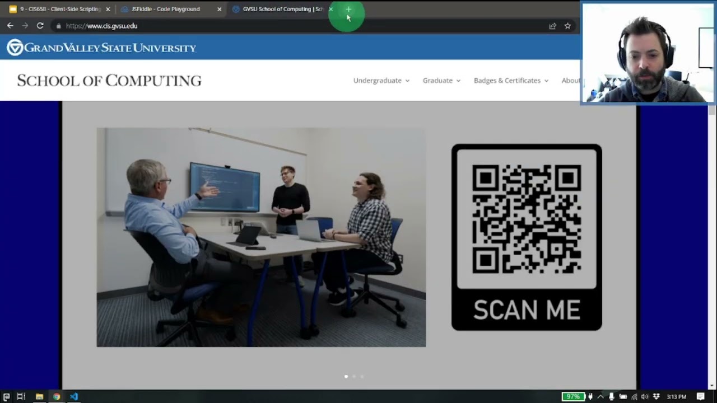Open Visual Studio Code from taskbar
The width and height of the screenshot is (717, 403).
[x=73, y=396]
